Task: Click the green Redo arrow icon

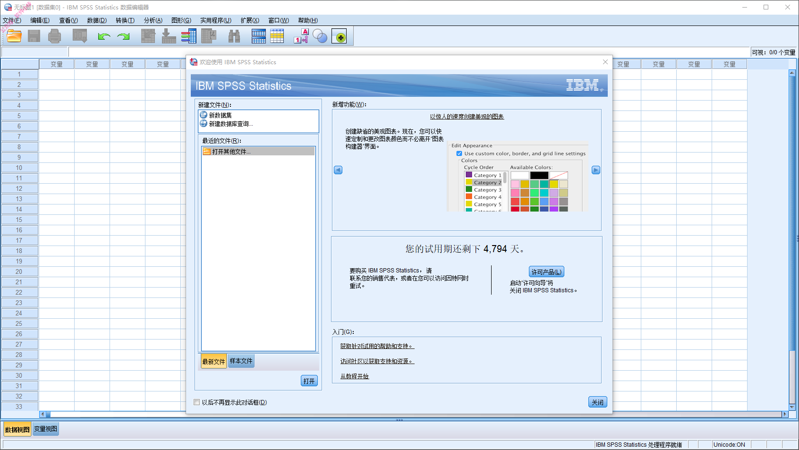Action: [124, 36]
